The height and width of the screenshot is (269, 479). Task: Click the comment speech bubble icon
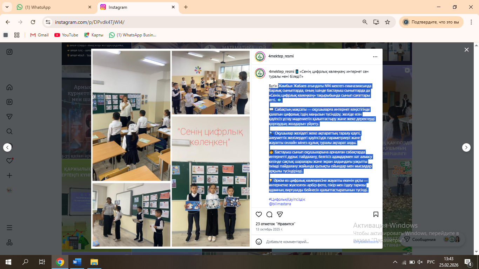click(x=269, y=214)
